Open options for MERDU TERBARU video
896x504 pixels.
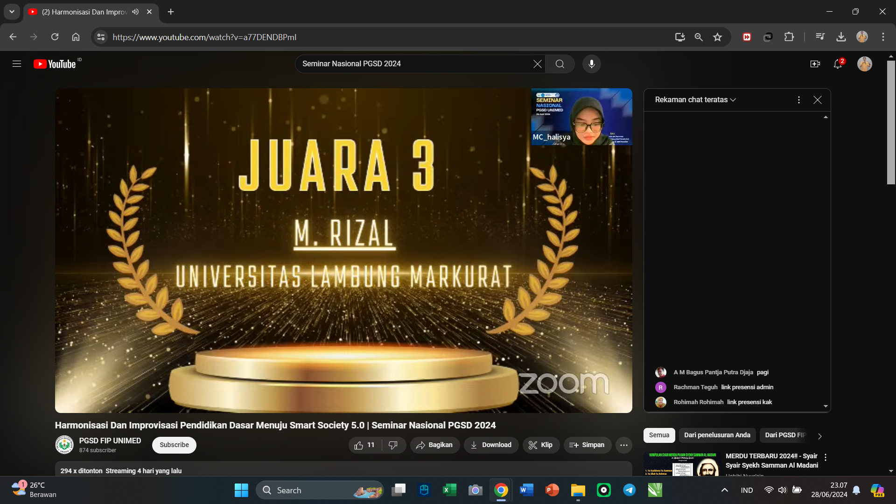click(826, 457)
